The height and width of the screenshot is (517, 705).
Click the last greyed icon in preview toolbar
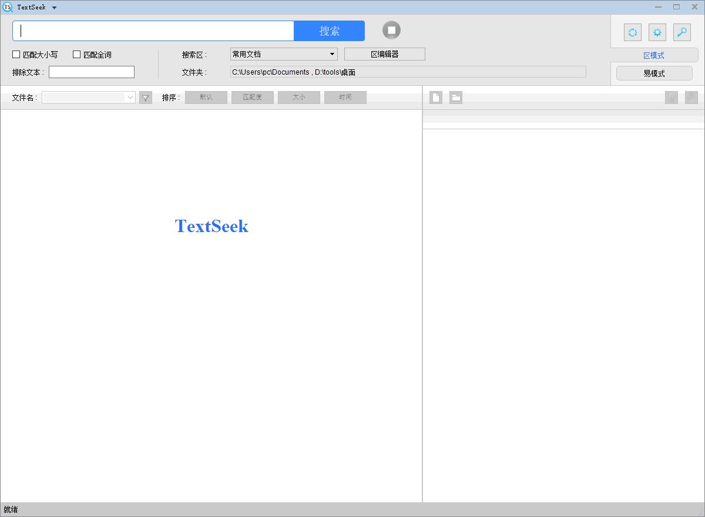click(691, 98)
